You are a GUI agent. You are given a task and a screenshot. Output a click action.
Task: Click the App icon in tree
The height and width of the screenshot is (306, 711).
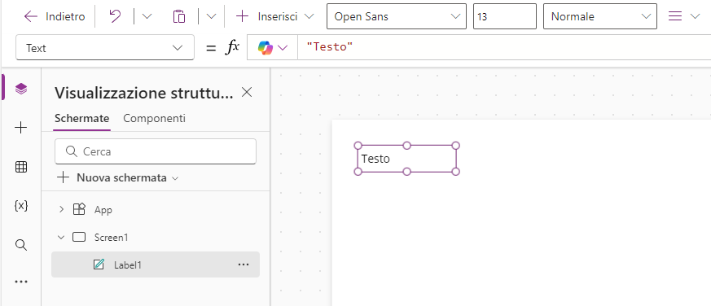(79, 209)
